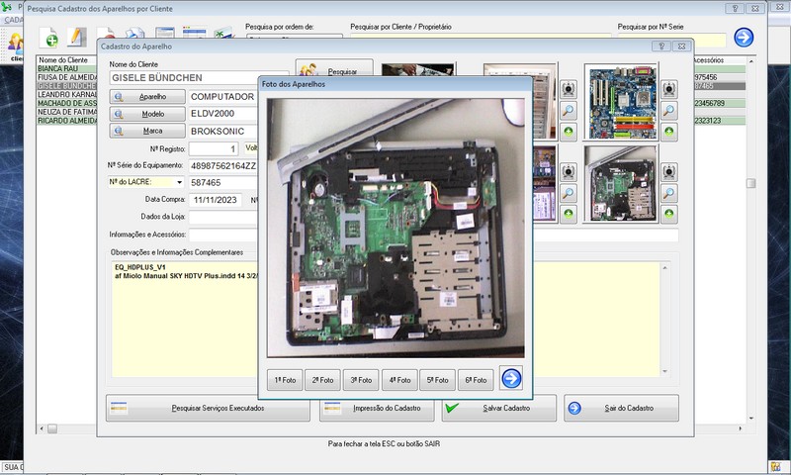Viewport: 791px width, 475px height.
Task: Click client list horizontal scrollbar right arrow
Action: pyautogui.click(x=740, y=428)
